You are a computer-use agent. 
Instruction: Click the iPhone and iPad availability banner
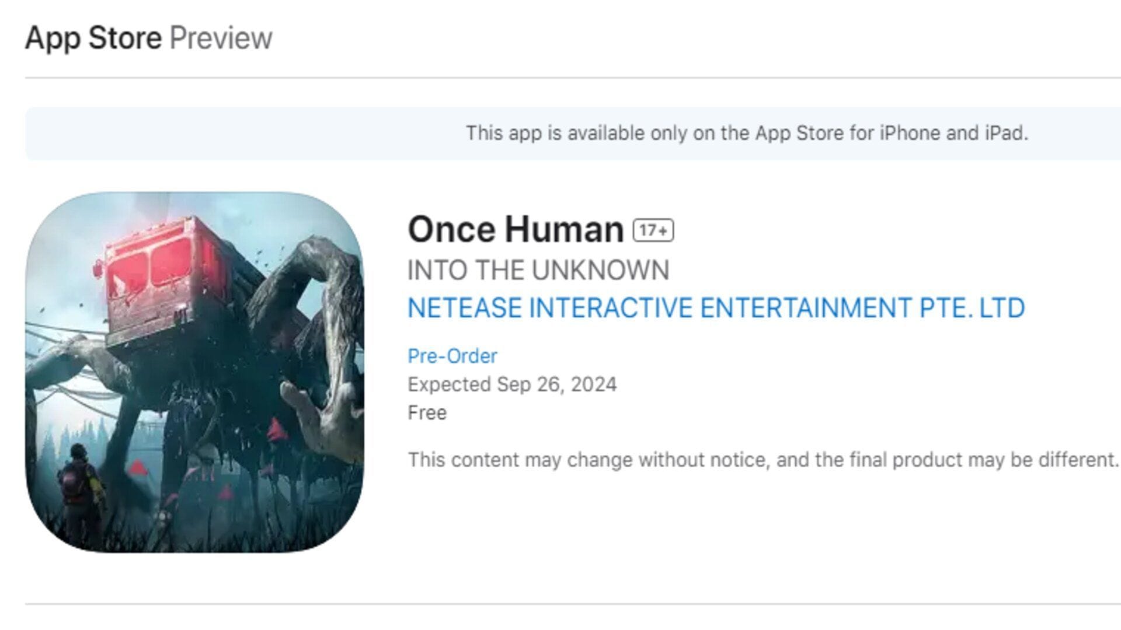click(746, 133)
